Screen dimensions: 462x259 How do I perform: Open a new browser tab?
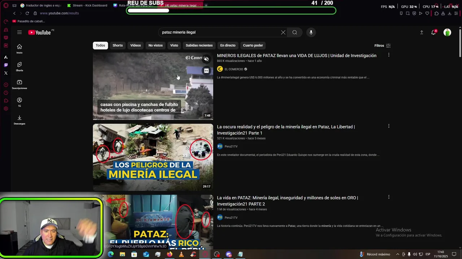click(206, 5)
